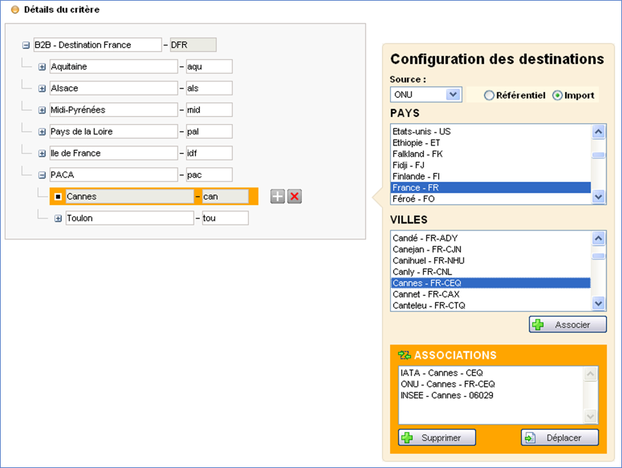Expand the Toulon tree node
The width and height of the screenshot is (622, 468).
click(58, 219)
